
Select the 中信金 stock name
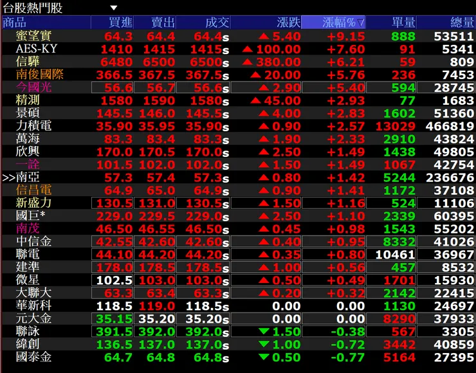point(33,241)
